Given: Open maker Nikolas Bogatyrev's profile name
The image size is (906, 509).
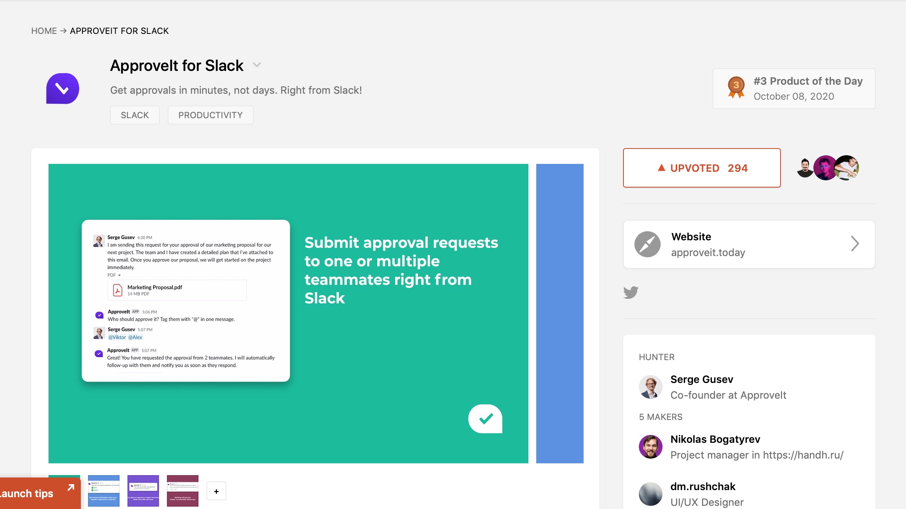Looking at the screenshot, I should point(715,439).
